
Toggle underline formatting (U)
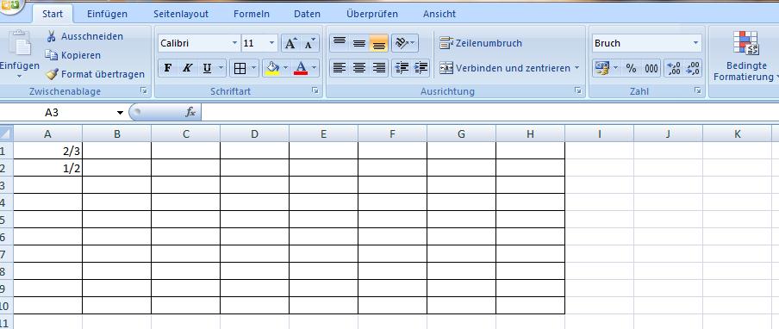[x=207, y=68]
